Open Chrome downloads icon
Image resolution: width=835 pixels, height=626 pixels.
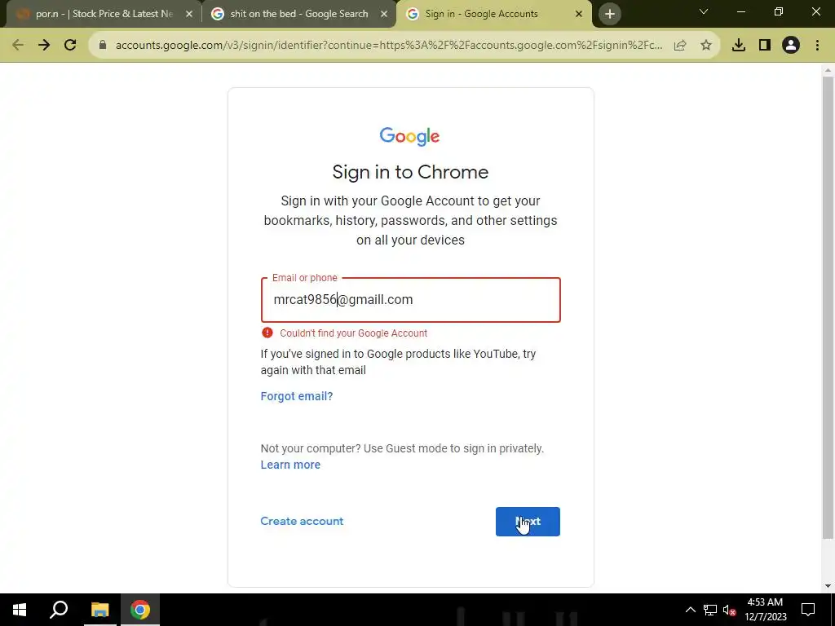(739, 46)
